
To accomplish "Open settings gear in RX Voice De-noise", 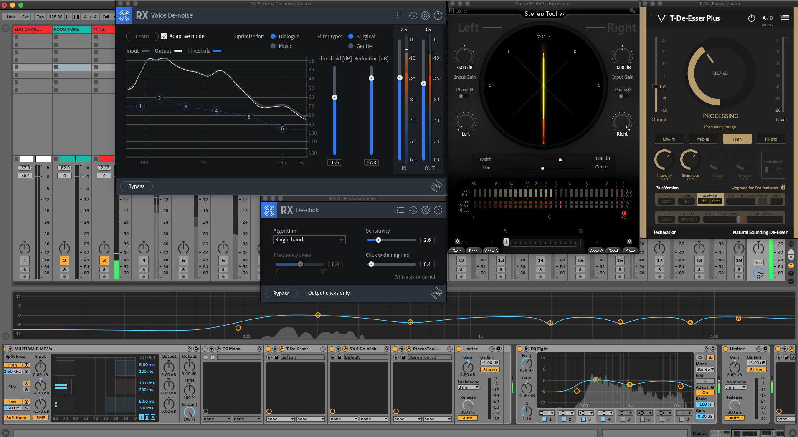I will (426, 15).
